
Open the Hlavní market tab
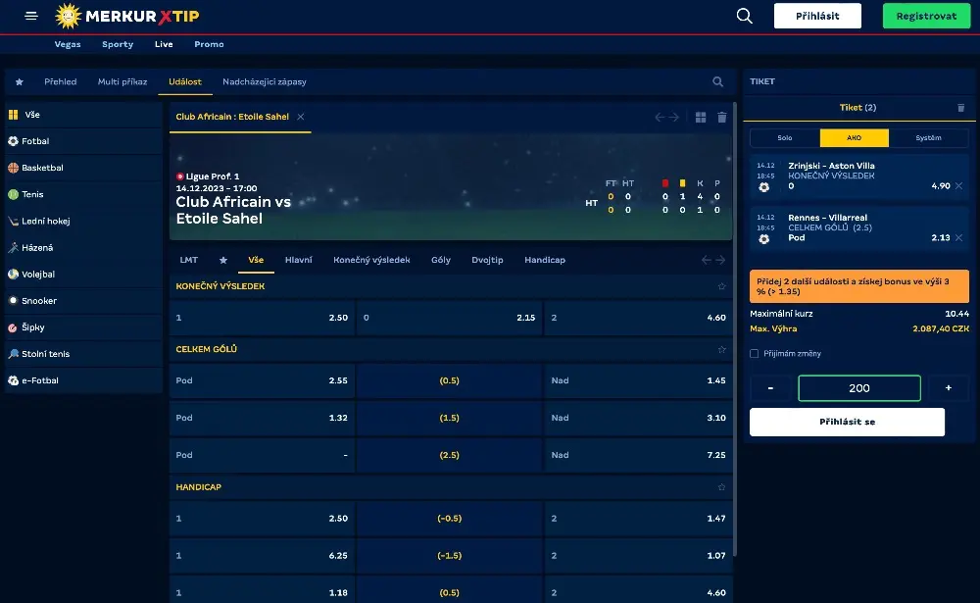(299, 260)
